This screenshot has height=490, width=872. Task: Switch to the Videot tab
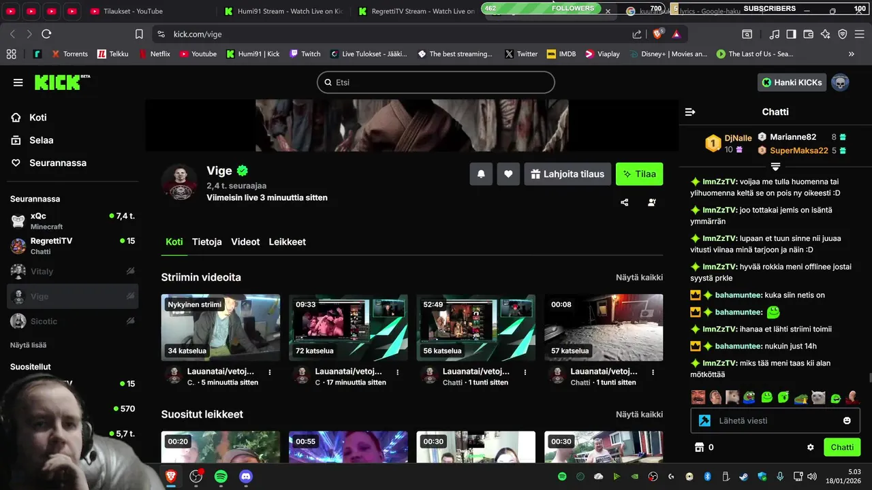point(245,242)
